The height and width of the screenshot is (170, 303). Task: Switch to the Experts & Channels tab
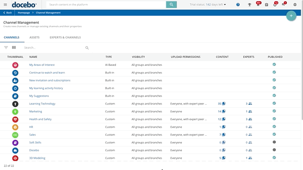[x=65, y=37]
